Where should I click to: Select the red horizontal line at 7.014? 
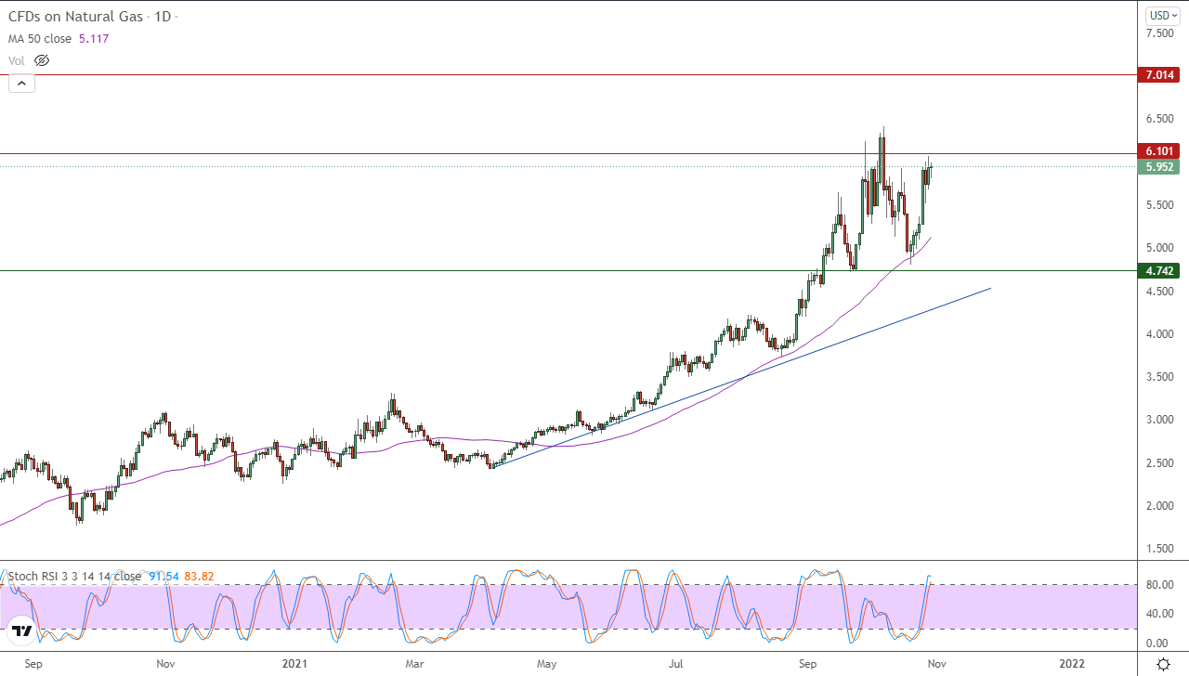568,75
